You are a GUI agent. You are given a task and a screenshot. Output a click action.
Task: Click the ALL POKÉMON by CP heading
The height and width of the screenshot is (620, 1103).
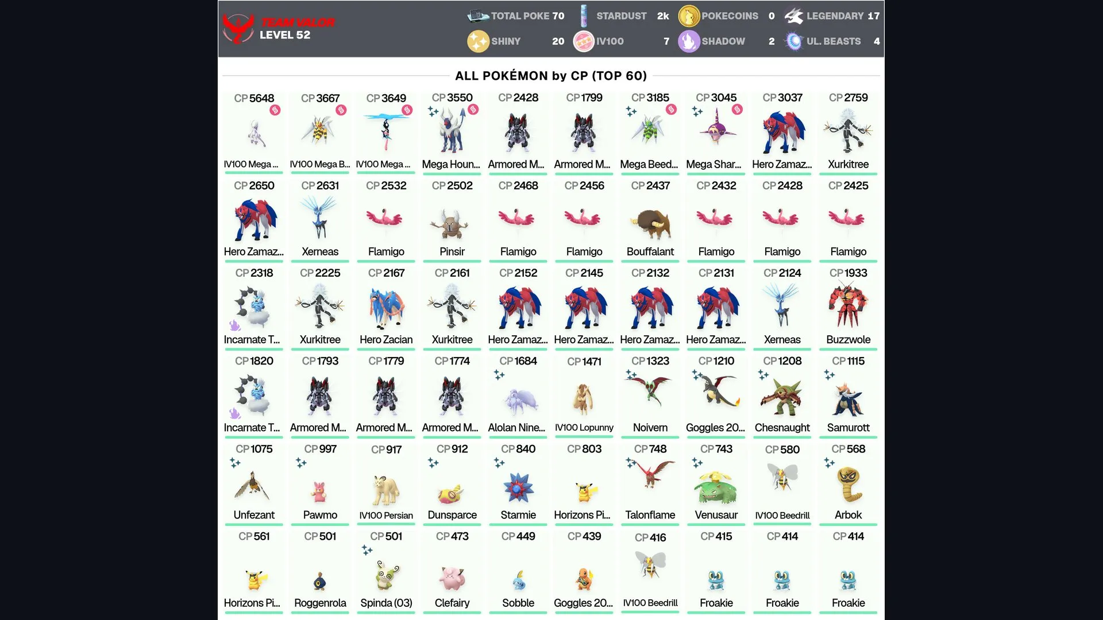coord(551,76)
